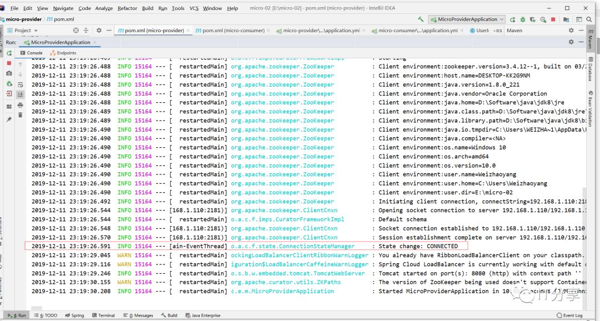The image size is (600, 321).
Task: Rerun the application from the Run panel sidebar
Action: pyautogui.click(x=9, y=53)
